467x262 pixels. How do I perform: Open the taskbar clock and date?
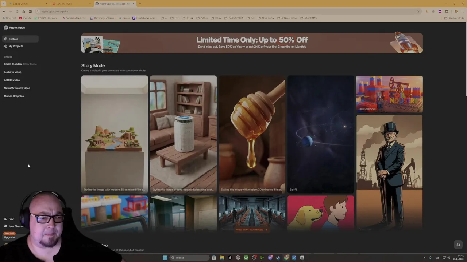(x=458, y=258)
